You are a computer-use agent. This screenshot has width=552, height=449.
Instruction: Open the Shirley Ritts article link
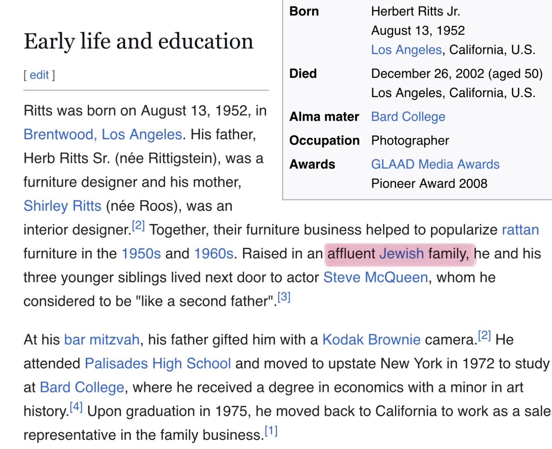tap(62, 206)
